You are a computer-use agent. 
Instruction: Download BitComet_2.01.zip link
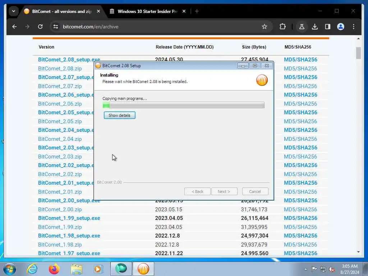pyautogui.click(x=60, y=192)
